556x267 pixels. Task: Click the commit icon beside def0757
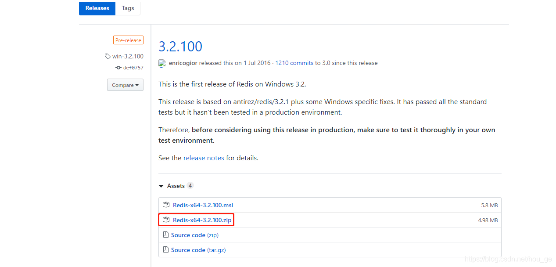118,68
